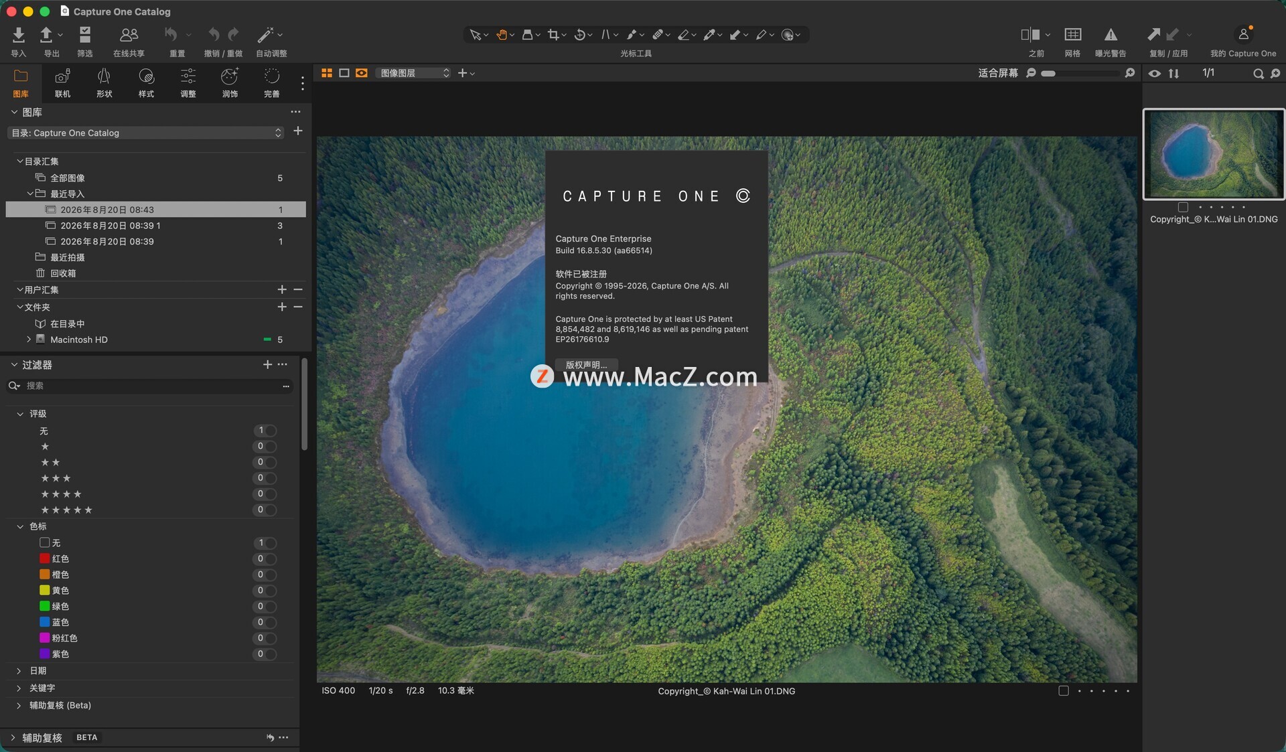Switch viewer to grid multi-view icon
The height and width of the screenshot is (752, 1286).
327,73
